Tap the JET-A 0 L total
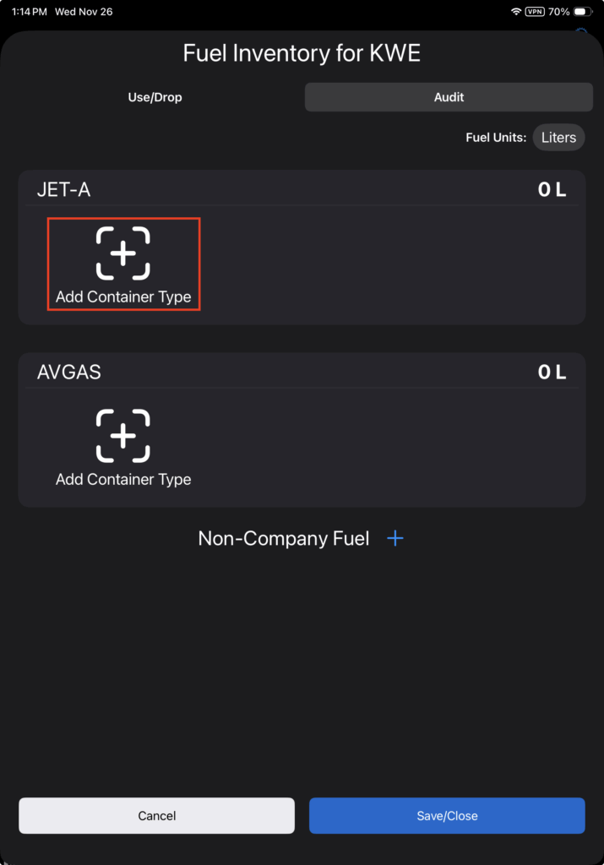Viewport: 604px width, 865px height. tap(552, 189)
